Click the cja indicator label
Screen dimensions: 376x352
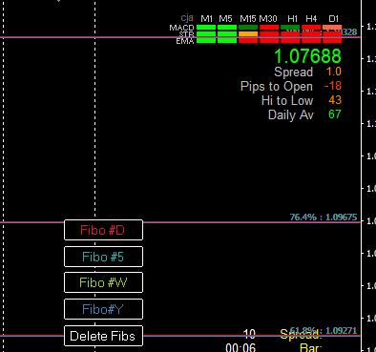(x=187, y=18)
